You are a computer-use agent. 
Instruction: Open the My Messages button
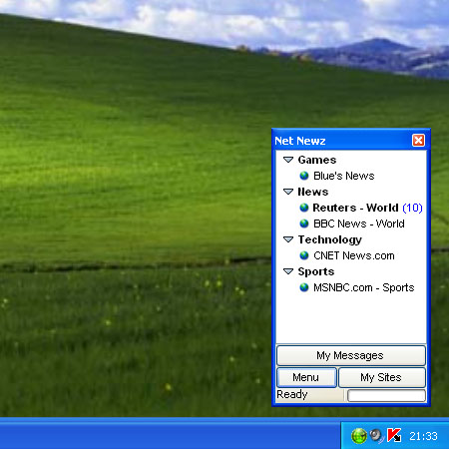351,355
